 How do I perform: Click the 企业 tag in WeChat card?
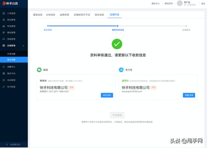pos(71,87)
